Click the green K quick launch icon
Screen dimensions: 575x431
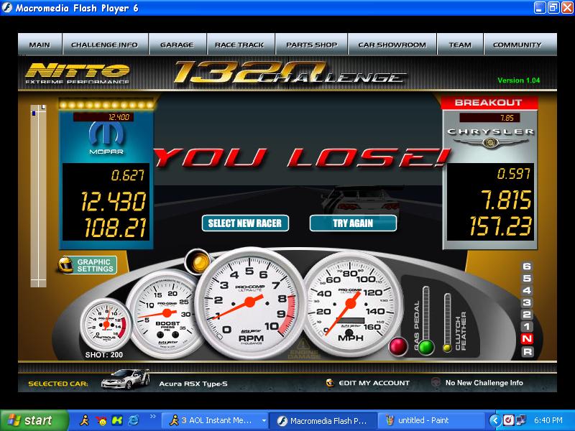(x=117, y=420)
